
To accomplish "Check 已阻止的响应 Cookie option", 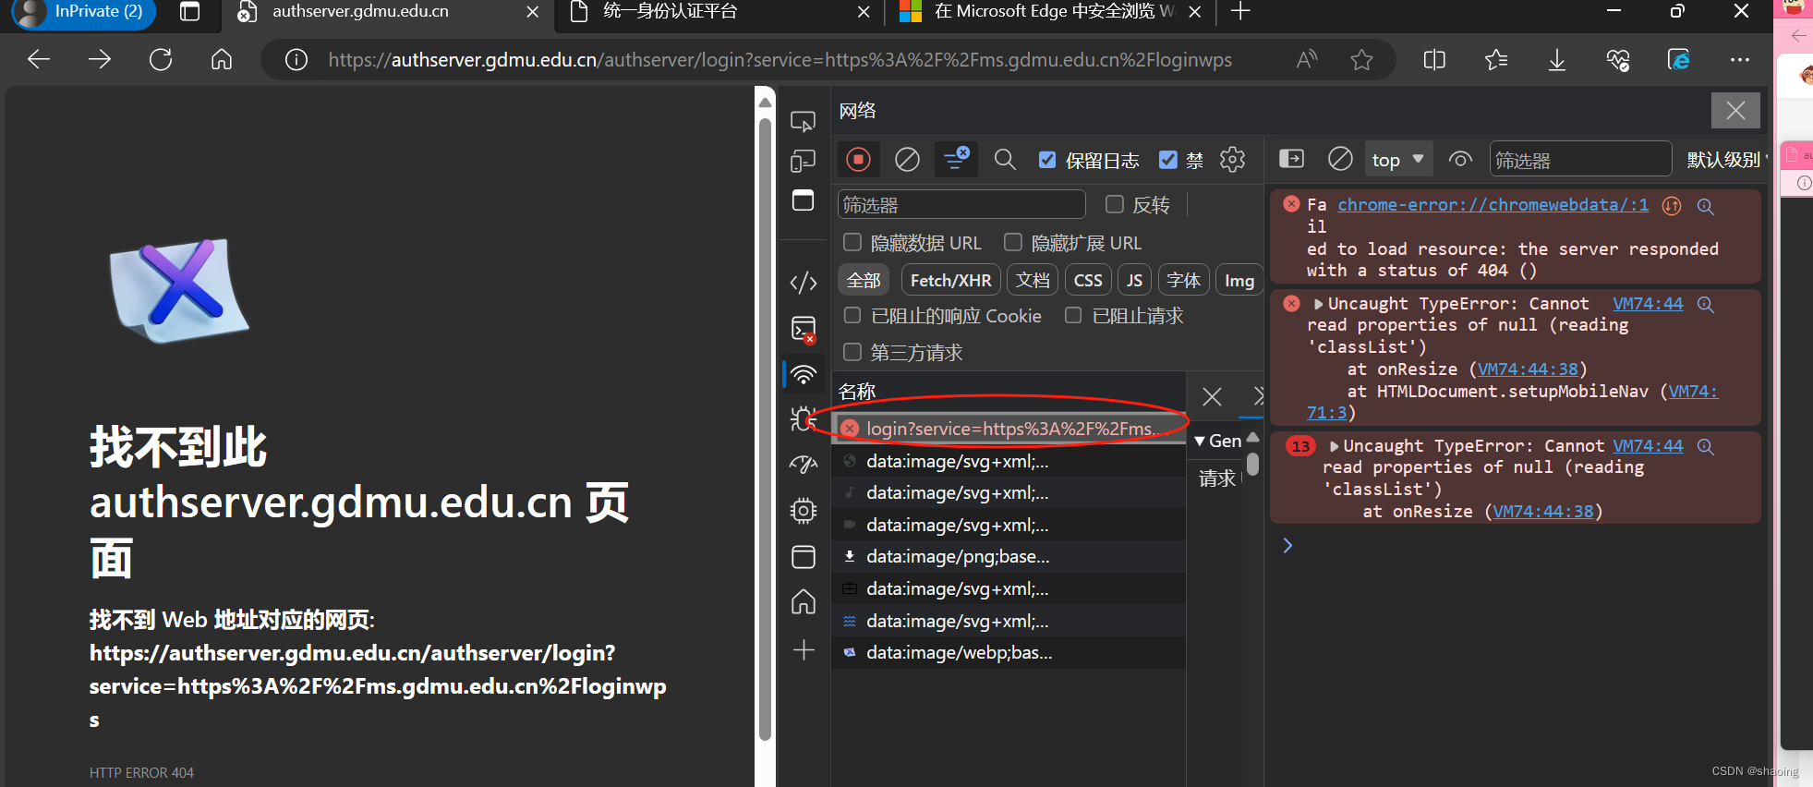I will tap(852, 315).
